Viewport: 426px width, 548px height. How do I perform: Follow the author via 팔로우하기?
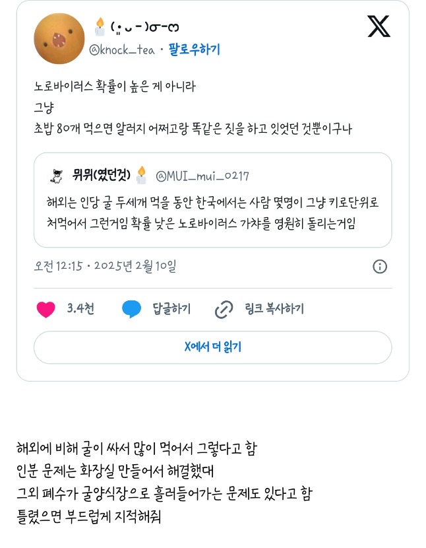coord(195,50)
